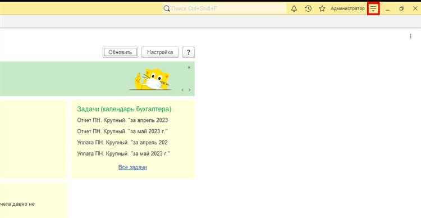Viewport: 421px width, 218px height.
Task: Select task Отчет ПН. Крупный. "за апрель 2023
Action: pyautogui.click(x=122, y=120)
